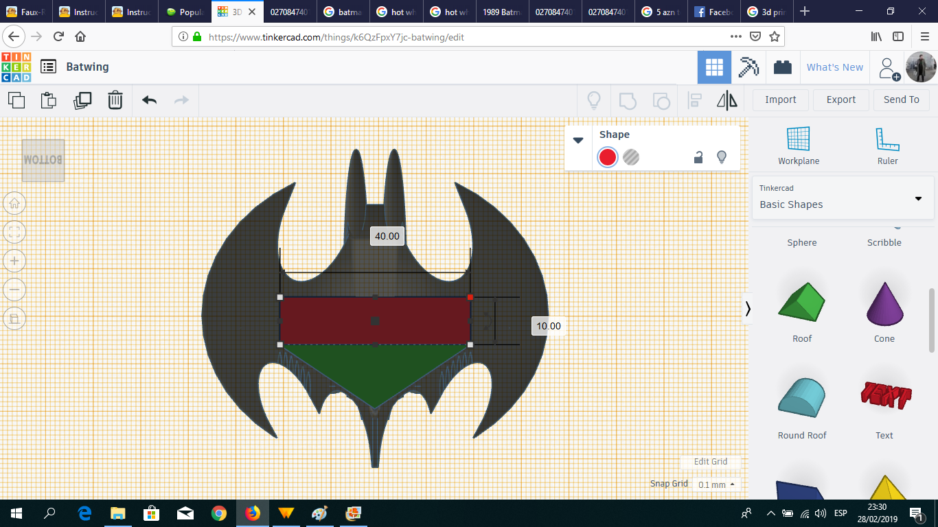Select the Cone shape
Screen dimensions: 938x527
tap(884, 312)
